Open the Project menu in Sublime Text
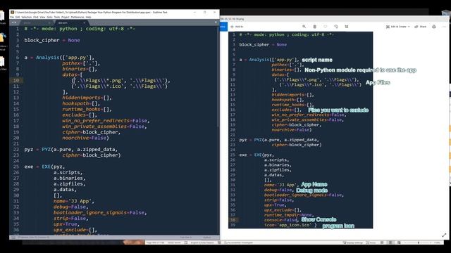The width and height of the screenshot is (451, 253). click(x=66, y=17)
